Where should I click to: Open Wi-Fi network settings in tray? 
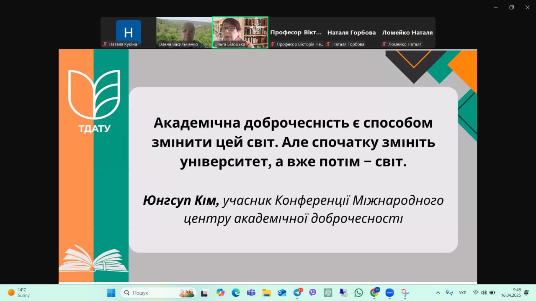point(476,293)
